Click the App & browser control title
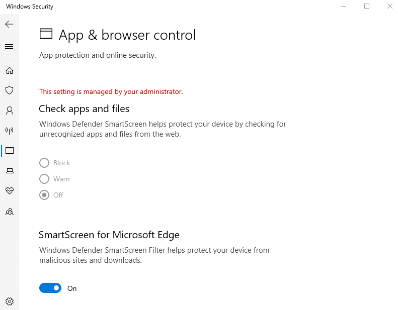Viewport: 398px width, 310px height. click(127, 35)
